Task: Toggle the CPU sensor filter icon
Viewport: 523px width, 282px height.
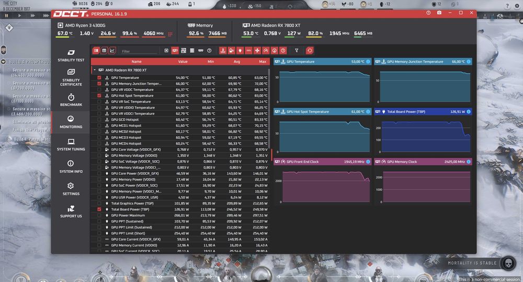Action: (166, 51)
